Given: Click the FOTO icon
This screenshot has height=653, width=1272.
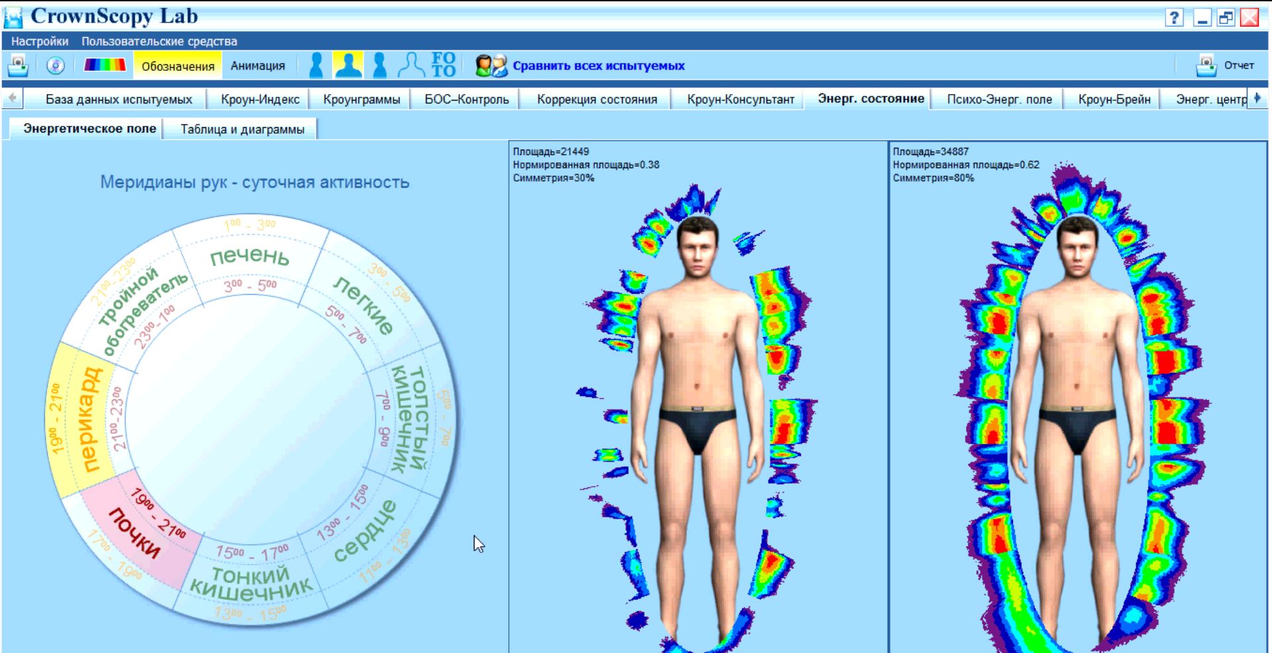Looking at the screenshot, I should (443, 66).
